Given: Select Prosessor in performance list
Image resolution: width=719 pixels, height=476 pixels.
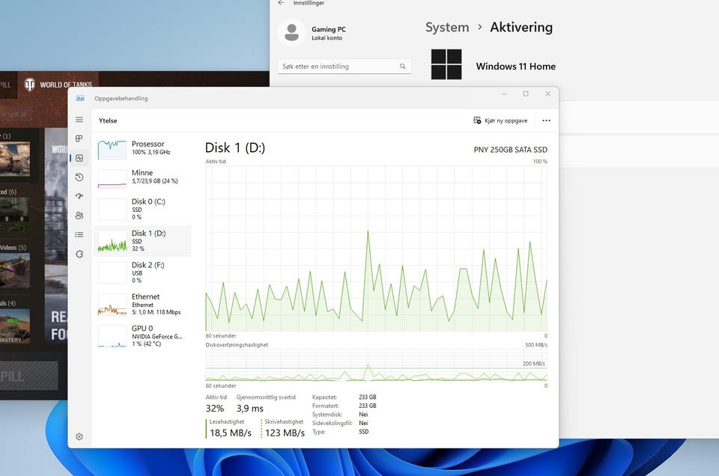Looking at the screenshot, I should pyautogui.click(x=142, y=150).
